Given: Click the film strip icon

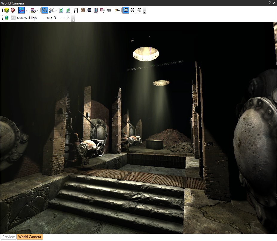Looking at the screenshot, I should [76, 10].
